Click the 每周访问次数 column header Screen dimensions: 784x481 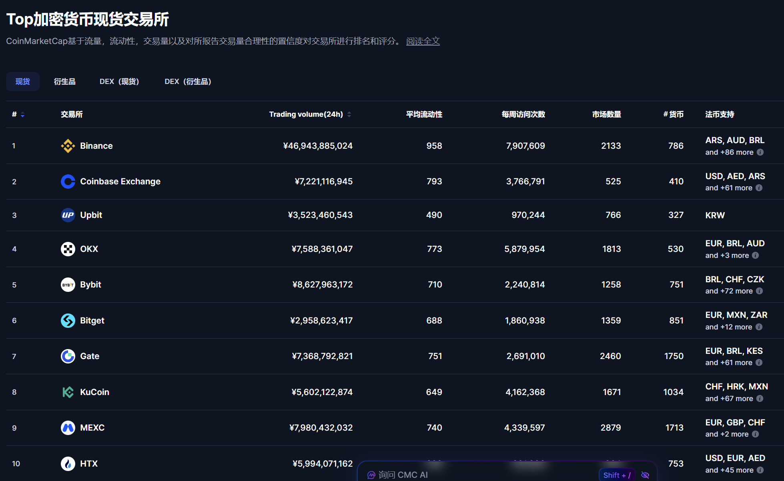(523, 114)
